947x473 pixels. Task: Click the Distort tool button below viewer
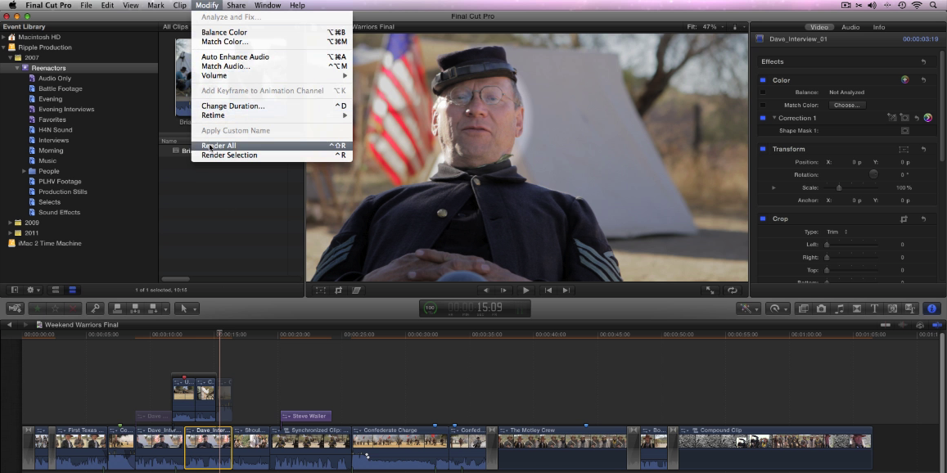tap(356, 291)
